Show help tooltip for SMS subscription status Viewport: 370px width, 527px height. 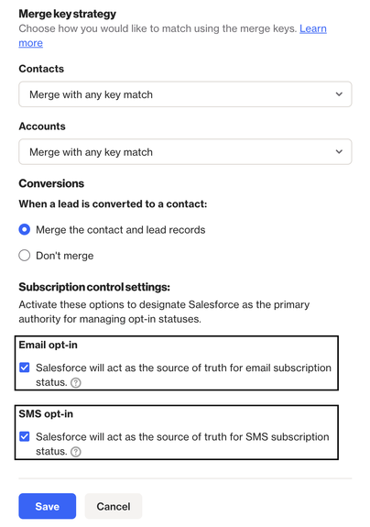click(76, 452)
